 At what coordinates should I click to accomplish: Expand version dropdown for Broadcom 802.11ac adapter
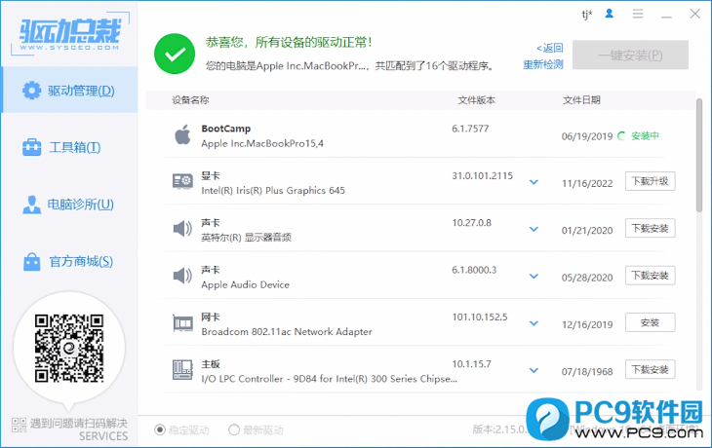(x=534, y=323)
